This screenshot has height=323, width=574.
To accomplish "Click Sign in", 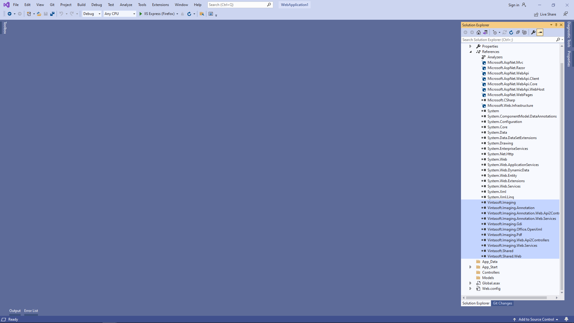I will (x=514, y=5).
